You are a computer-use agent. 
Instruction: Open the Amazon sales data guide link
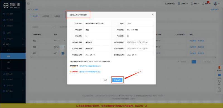pyautogui.click(x=90, y=66)
